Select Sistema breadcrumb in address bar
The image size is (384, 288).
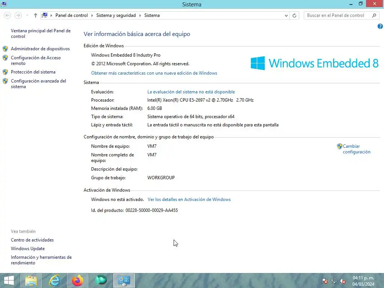click(x=152, y=15)
